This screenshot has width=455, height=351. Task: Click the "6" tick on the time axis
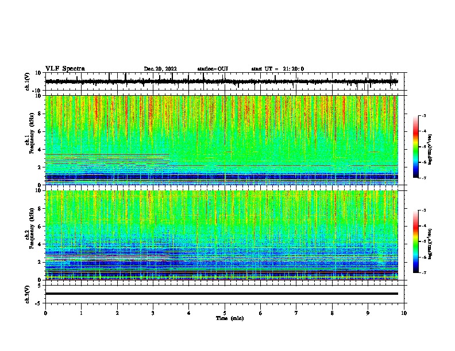click(x=261, y=313)
